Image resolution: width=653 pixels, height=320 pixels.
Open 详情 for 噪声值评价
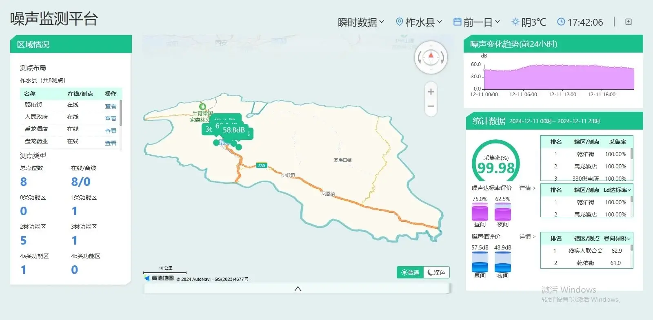click(x=527, y=236)
